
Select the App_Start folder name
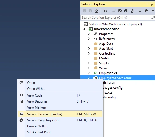106,49
